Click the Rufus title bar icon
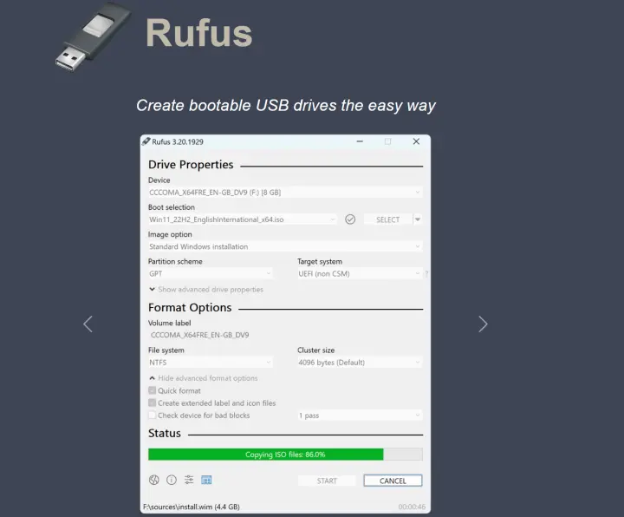The height and width of the screenshot is (517, 624). click(x=146, y=141)
